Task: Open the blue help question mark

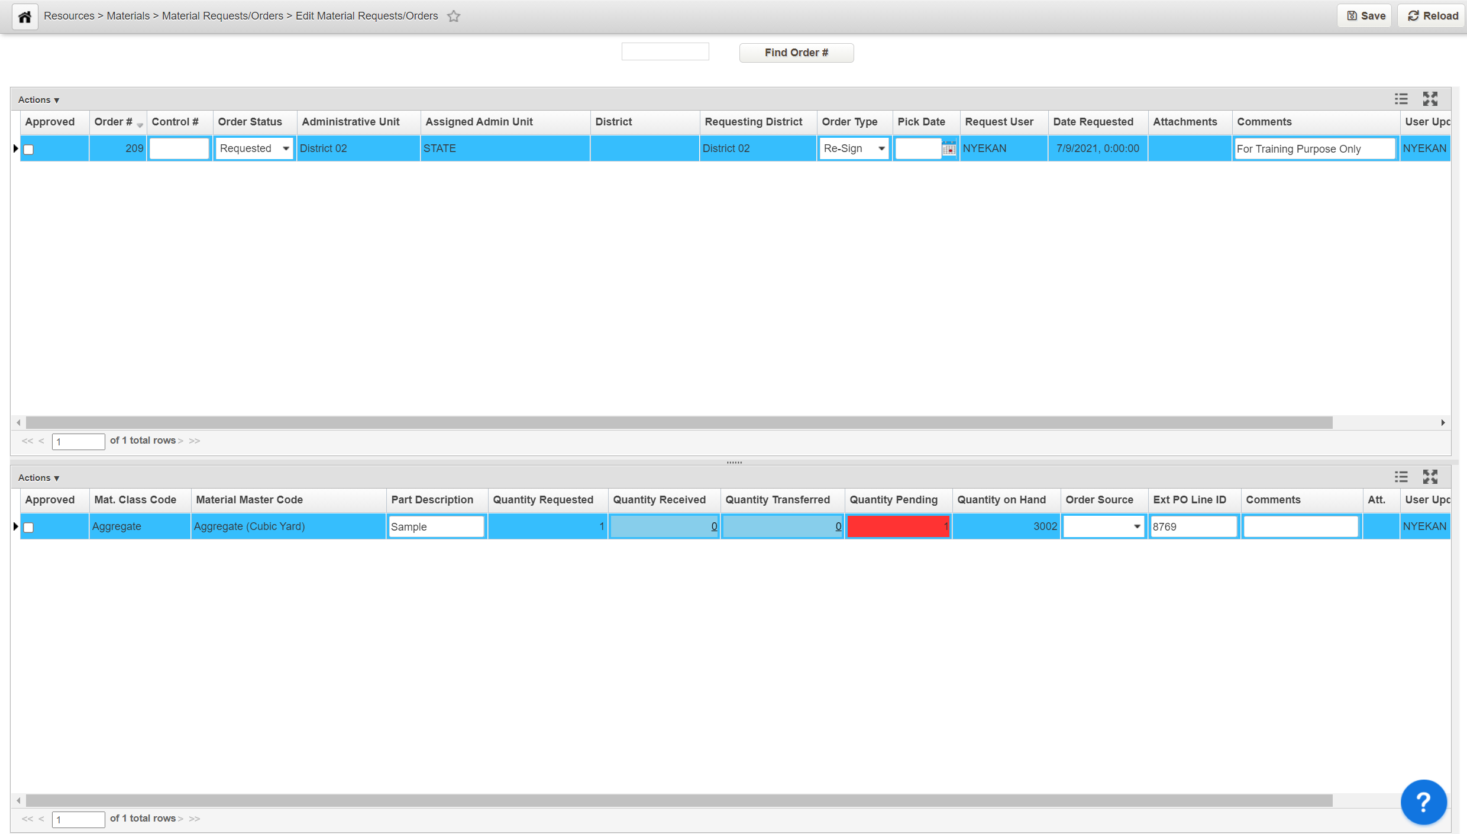Action: click(1423, 802)
